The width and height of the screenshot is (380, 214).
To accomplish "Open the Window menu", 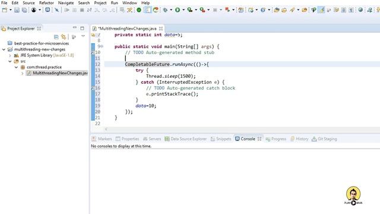I will point(129,2).
